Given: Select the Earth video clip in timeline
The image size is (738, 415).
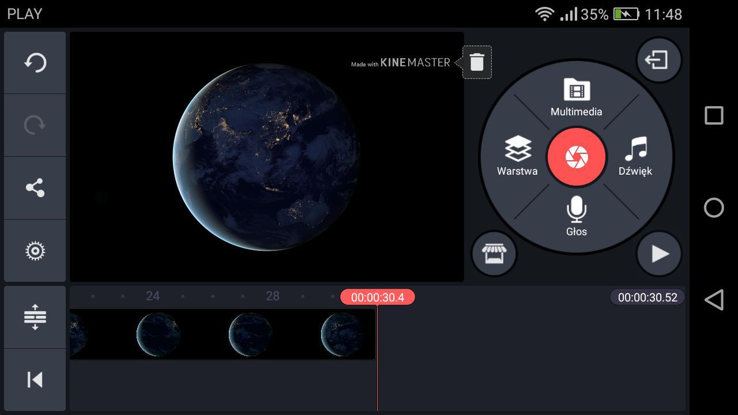Looking at the screenshot, I should 223,334.
